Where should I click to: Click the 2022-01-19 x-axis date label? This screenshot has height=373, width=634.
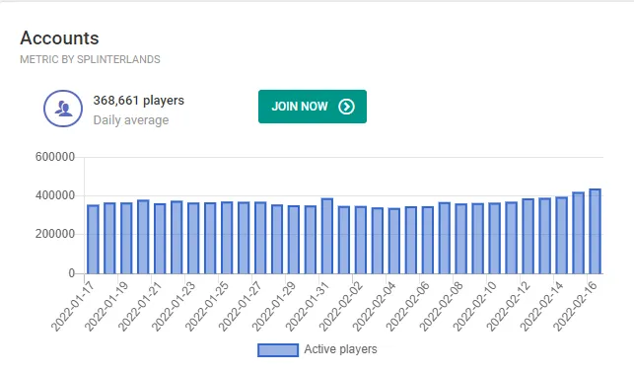tap(106, 306)
